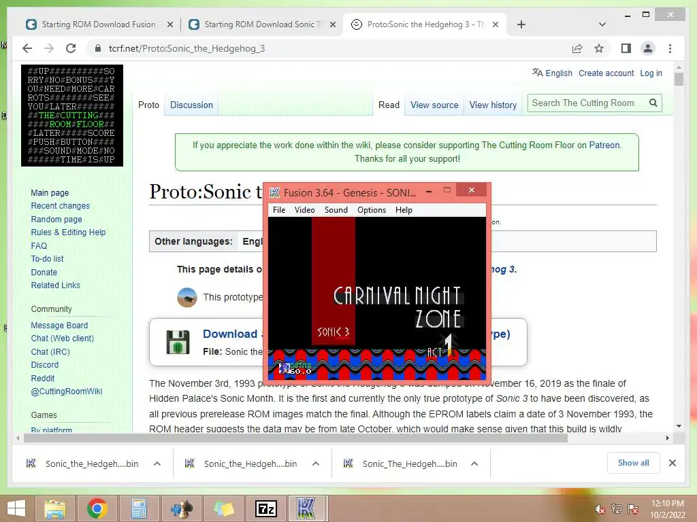Image resolution: width=697 pixels, height=522 pixels.
Task: Open the English language selector
Action: pyautogui.click(x=559, y=73)
